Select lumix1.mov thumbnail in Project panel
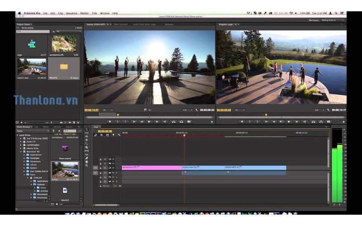362x226 pixels. [x=32, y=66]
